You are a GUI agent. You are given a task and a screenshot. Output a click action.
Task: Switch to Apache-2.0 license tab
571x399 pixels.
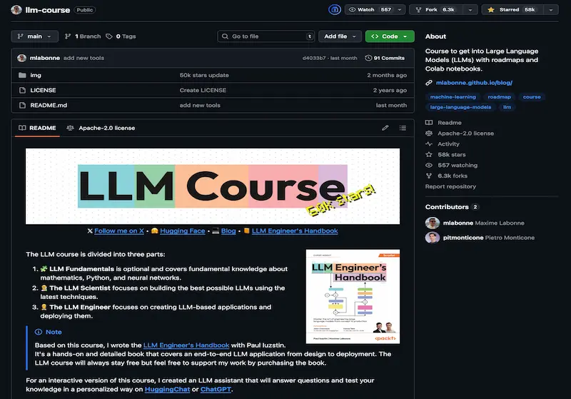[101, 128]
